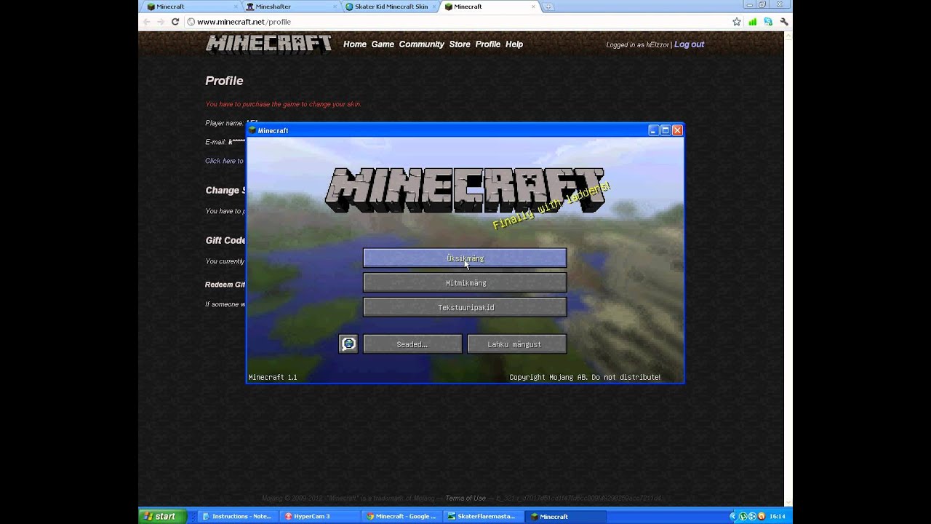
Task: Open a new browser tab
Action: click(548, 7)
